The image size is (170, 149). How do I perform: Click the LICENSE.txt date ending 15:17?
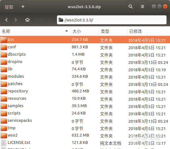(x=147, y=143)
